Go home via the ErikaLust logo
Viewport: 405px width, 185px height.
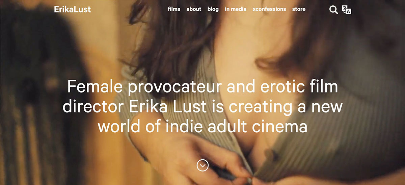point(72,9)
